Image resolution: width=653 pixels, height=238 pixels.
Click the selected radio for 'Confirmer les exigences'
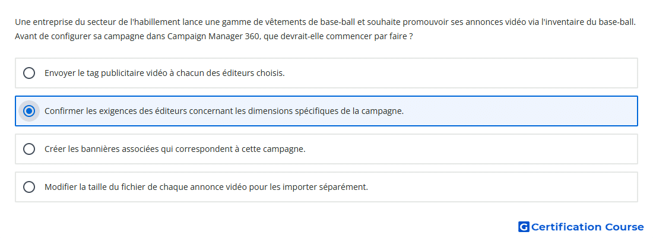(x=29, y=111)
